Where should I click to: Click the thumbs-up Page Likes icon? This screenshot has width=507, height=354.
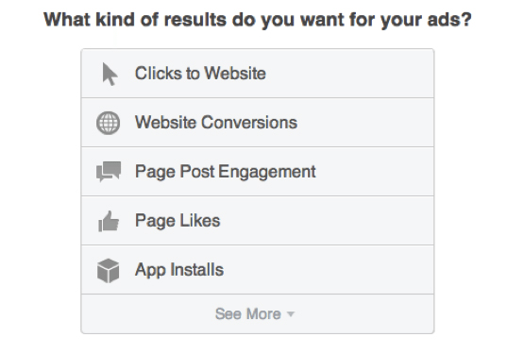[109, 221]
